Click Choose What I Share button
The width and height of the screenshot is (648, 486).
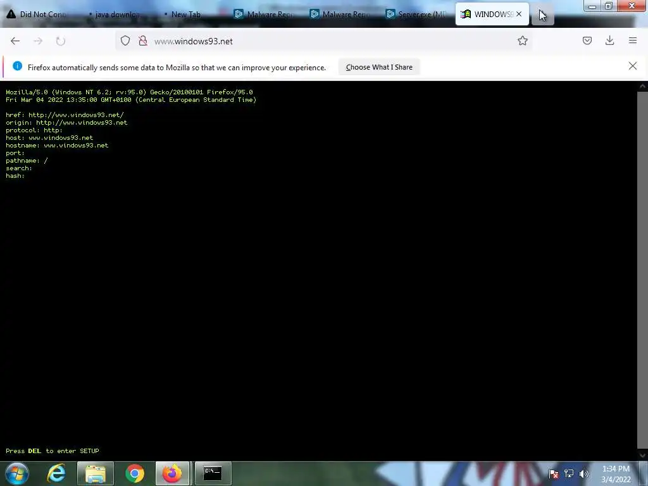tap(379, 67)
